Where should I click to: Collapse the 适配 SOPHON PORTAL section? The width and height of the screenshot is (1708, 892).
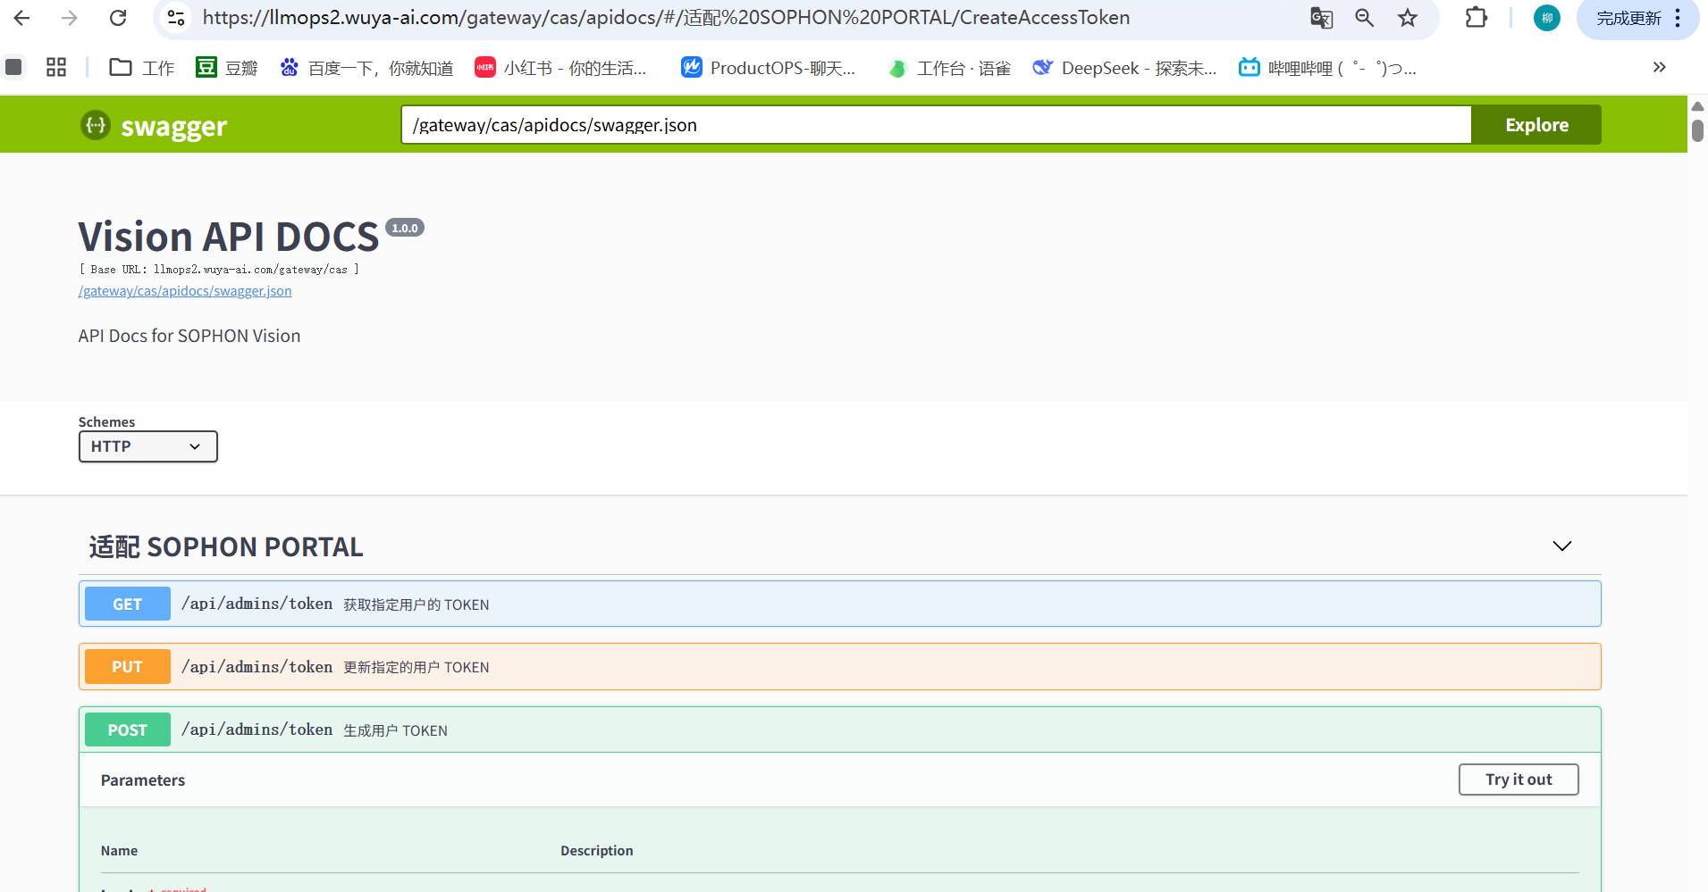point(1561,546)
